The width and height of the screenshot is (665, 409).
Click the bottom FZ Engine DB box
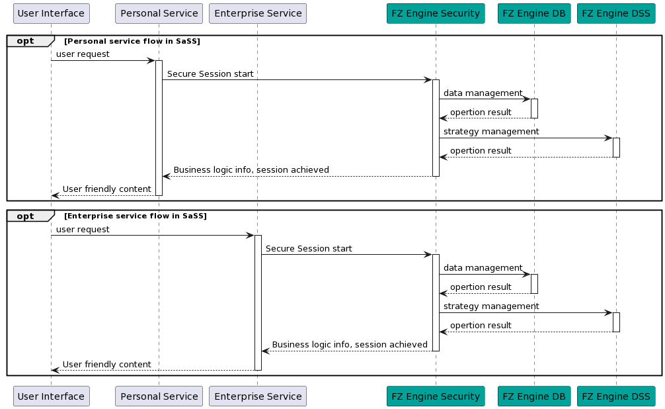534,396
